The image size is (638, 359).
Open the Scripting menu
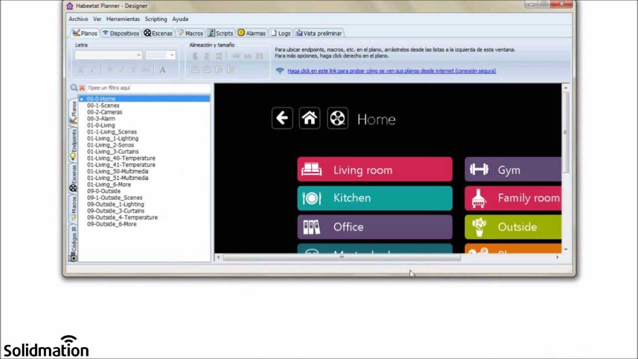156,19
